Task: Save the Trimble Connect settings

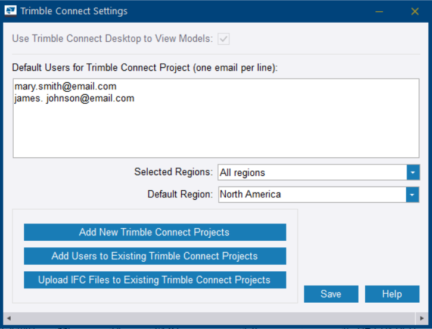Action: coord(331,294)
